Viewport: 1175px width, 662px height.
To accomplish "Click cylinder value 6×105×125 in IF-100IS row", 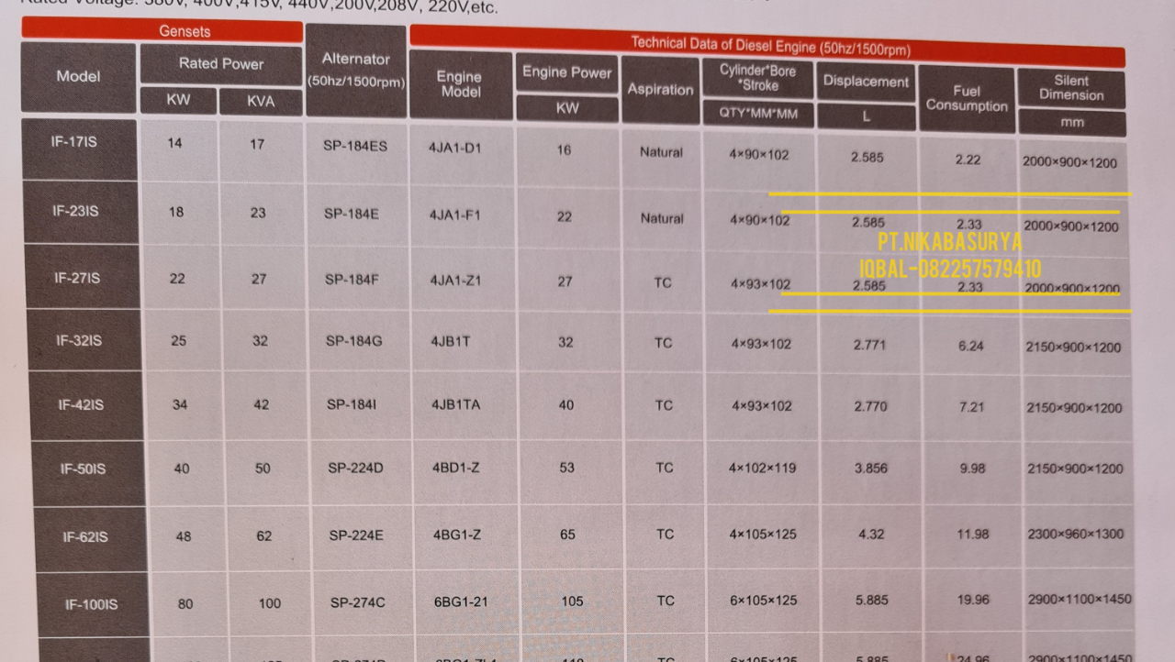I will pos(764,601).
